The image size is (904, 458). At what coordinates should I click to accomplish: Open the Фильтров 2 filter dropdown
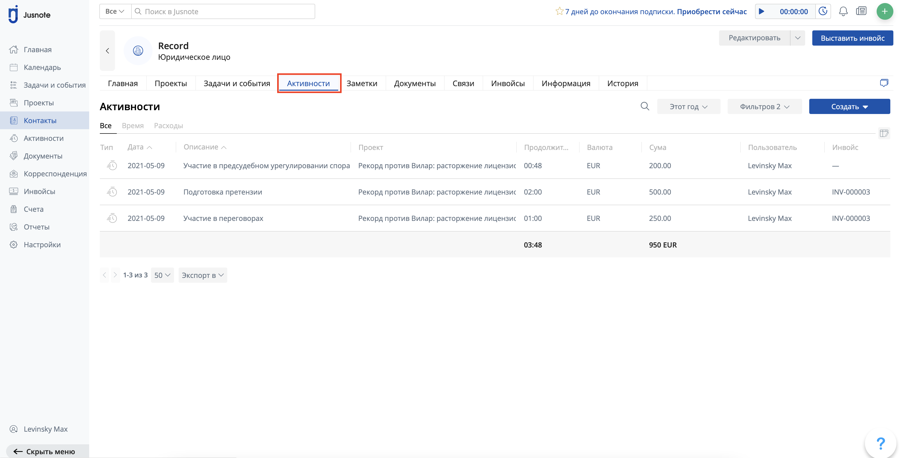(764, 107)
